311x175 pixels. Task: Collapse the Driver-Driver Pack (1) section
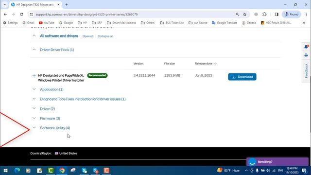coord(34,50)
